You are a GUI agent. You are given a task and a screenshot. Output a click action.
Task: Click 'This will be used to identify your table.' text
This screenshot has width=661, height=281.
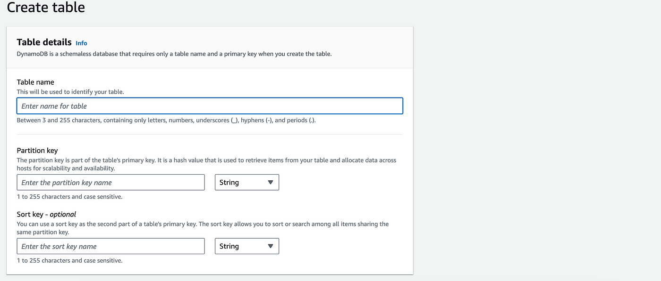click(x=70, y=92)
